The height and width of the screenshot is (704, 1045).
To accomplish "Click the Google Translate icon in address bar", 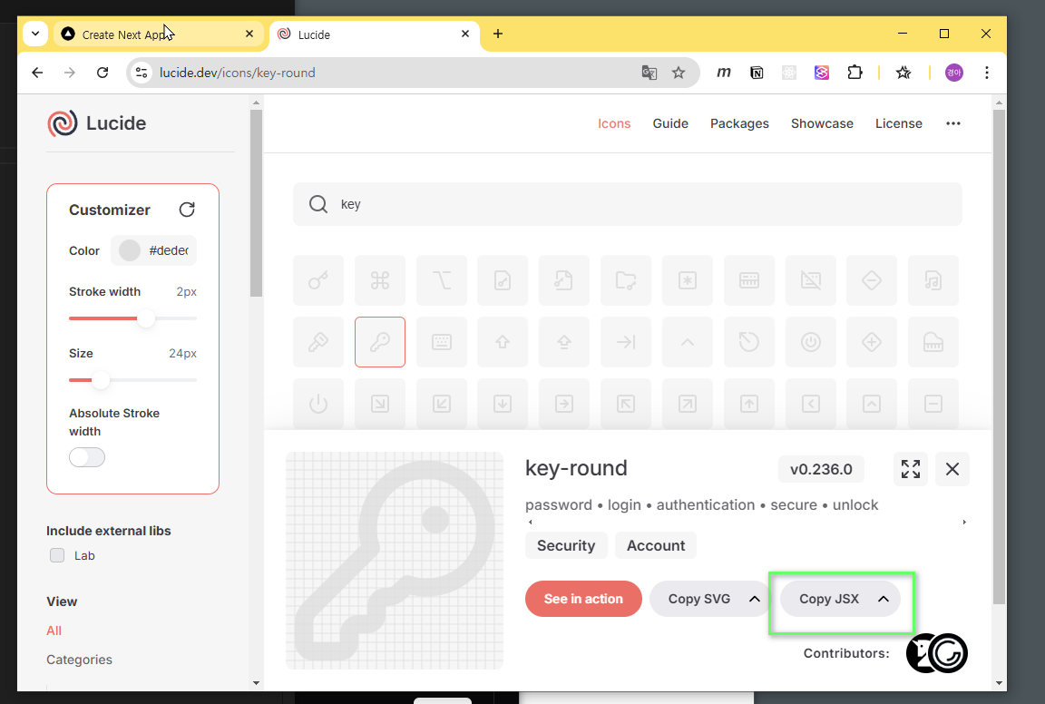I will (x=649, y=73).
